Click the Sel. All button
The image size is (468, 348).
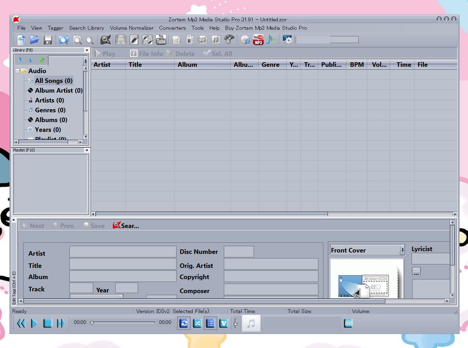[x=218, y=54]
